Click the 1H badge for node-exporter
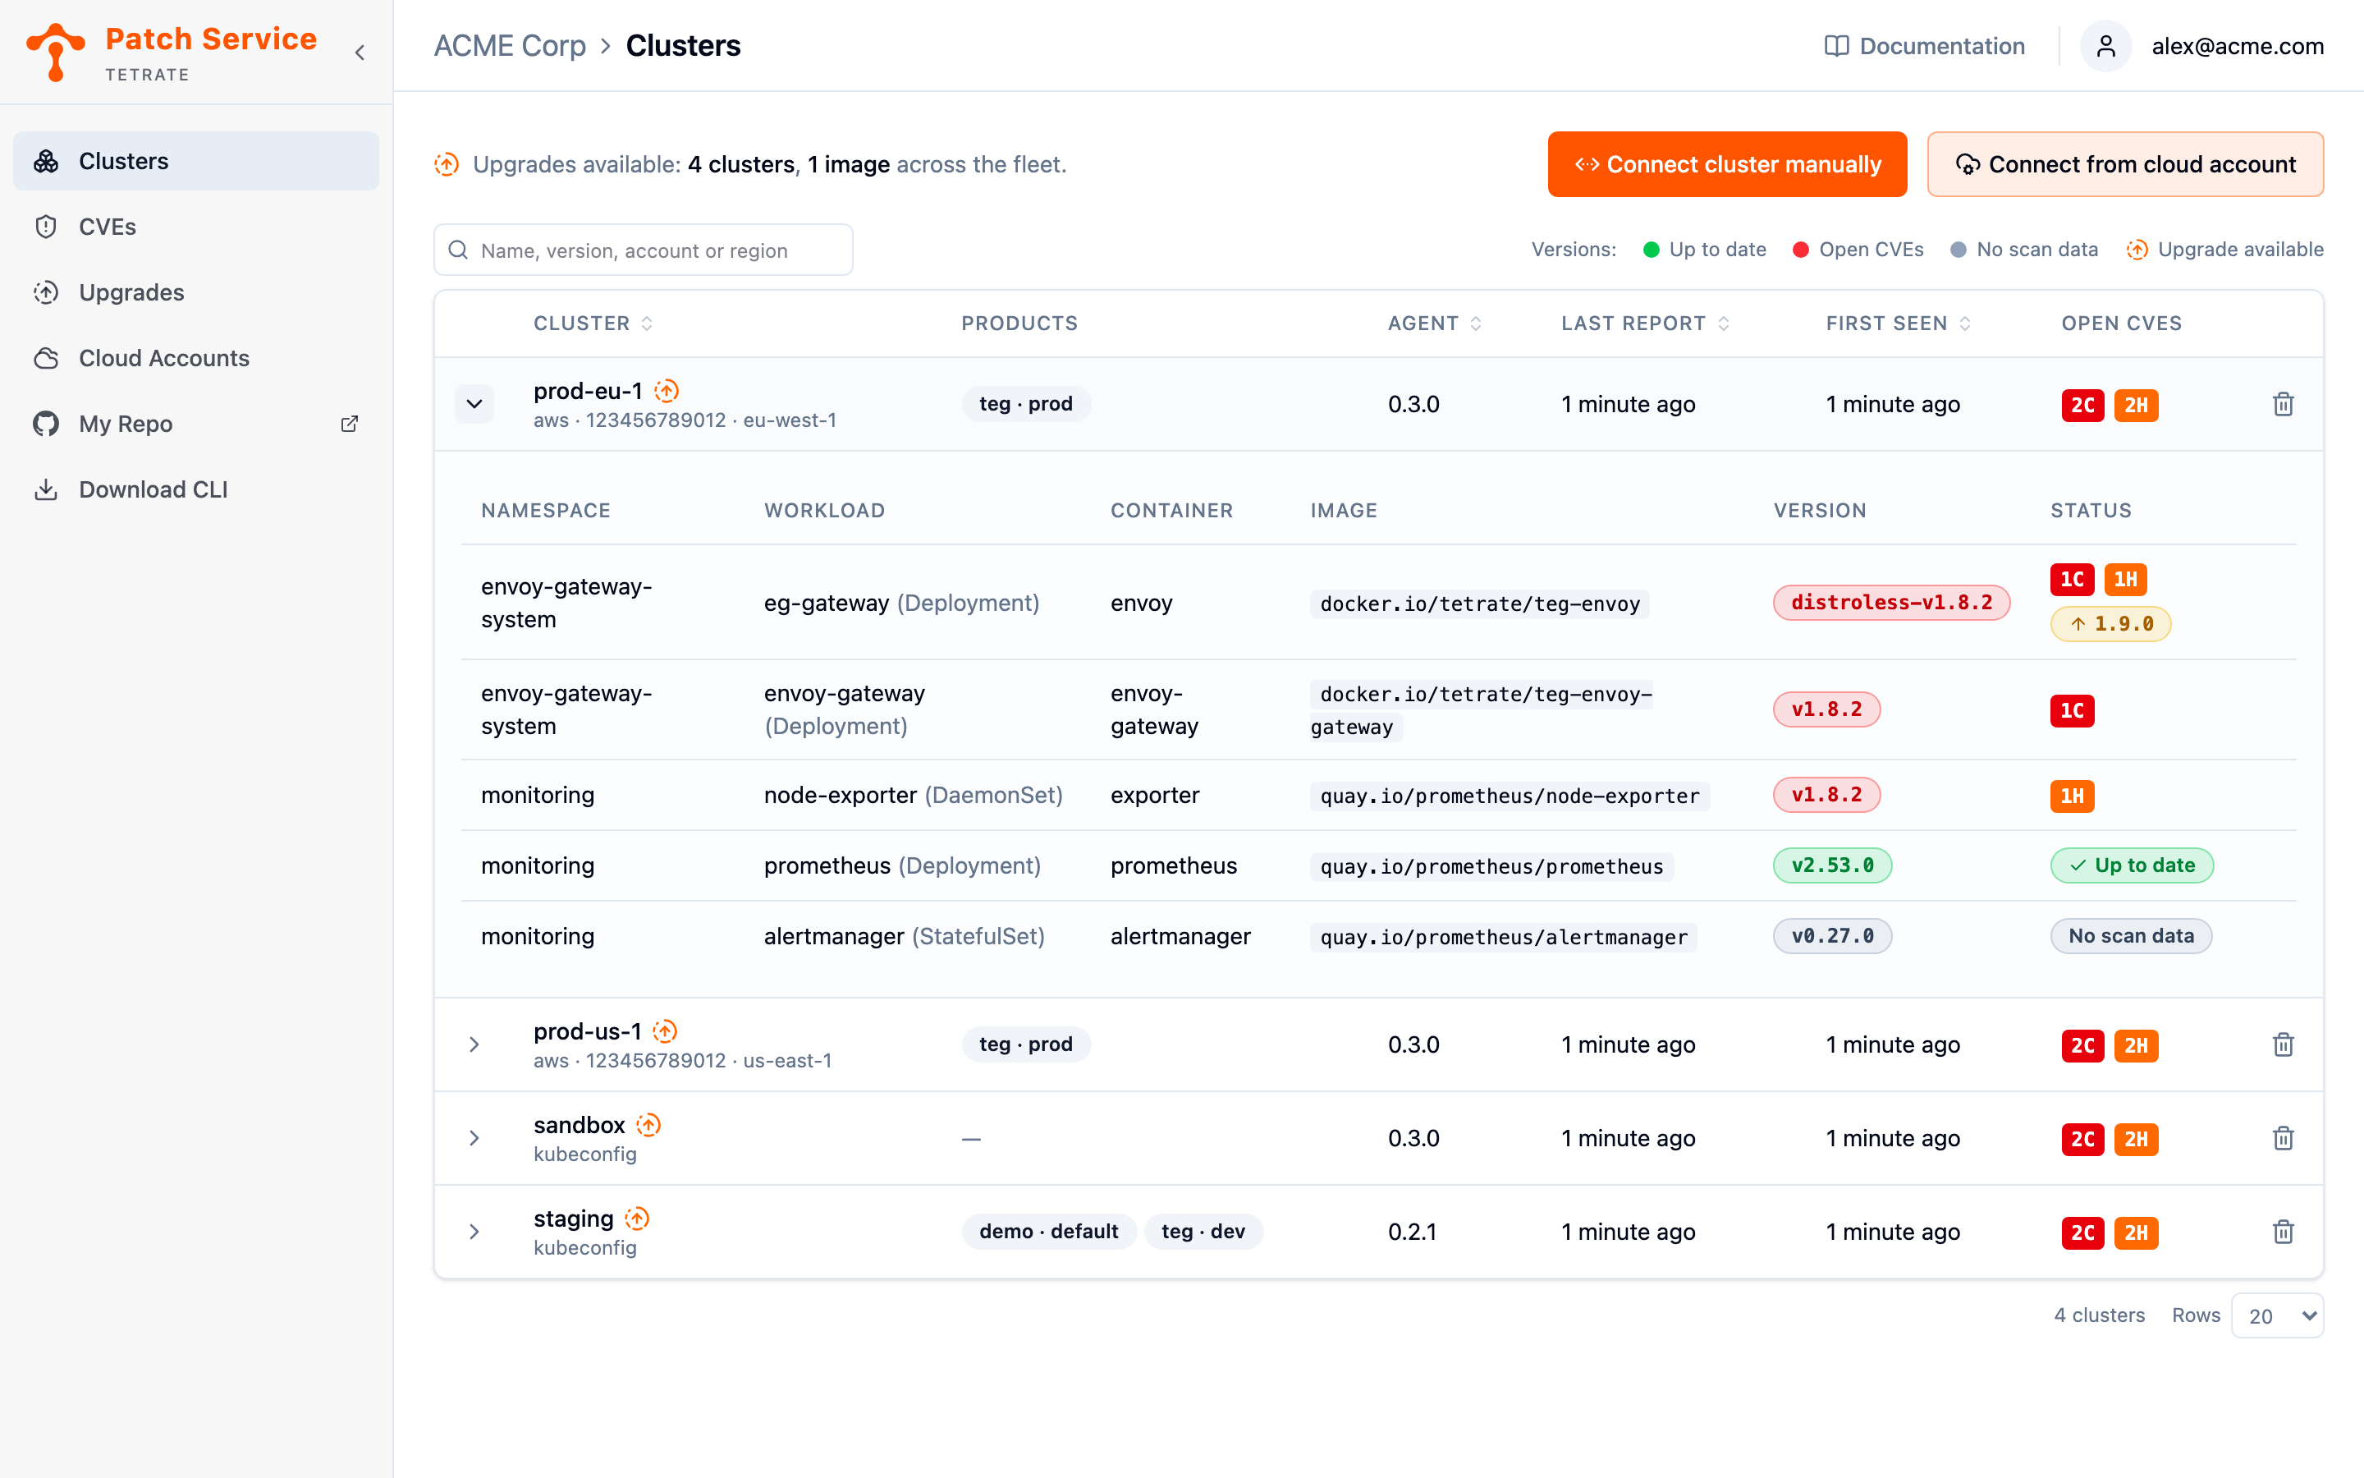 2072,796
